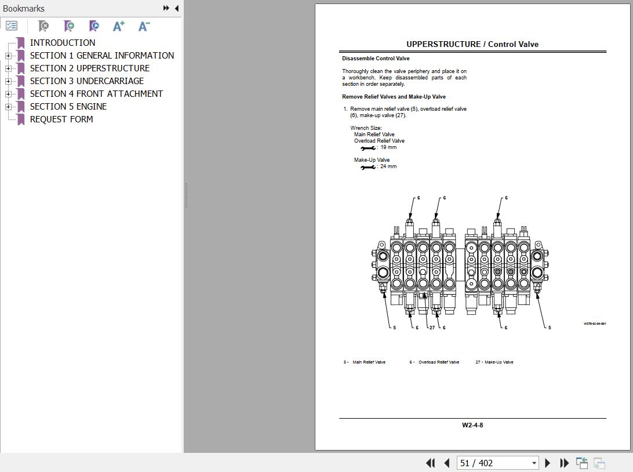The width and height of the screenshot is (633, 472).
Task: Expand SECTION 1 GENERAL INFORMATION bookmark
Action: click(x=8, y=56)
